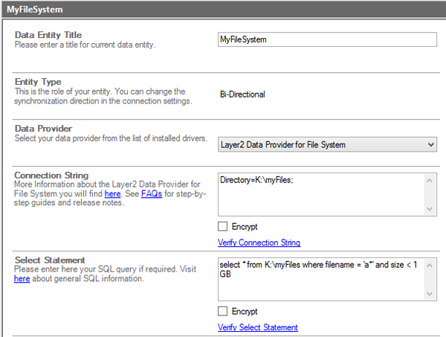
Task: Click scroll-up arrow in Connection String box
Action: (x=430, y=179)
